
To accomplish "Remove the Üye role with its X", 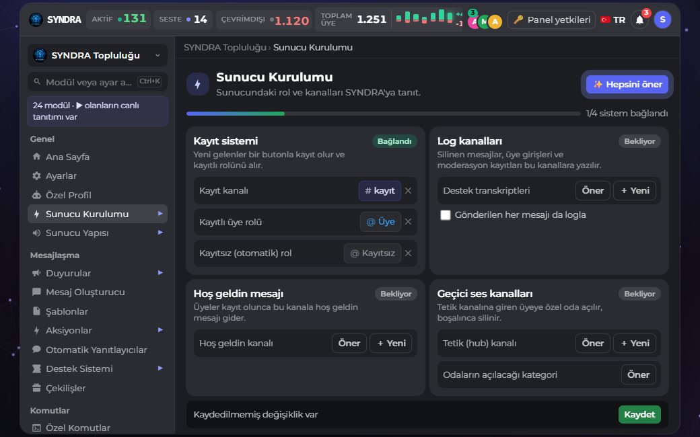I will [x=408, y=222].
